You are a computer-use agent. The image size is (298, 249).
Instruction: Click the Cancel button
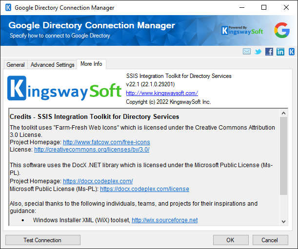coord(270,240)
